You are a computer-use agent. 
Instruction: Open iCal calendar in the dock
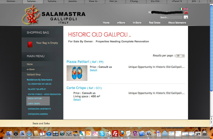(42, 134)
